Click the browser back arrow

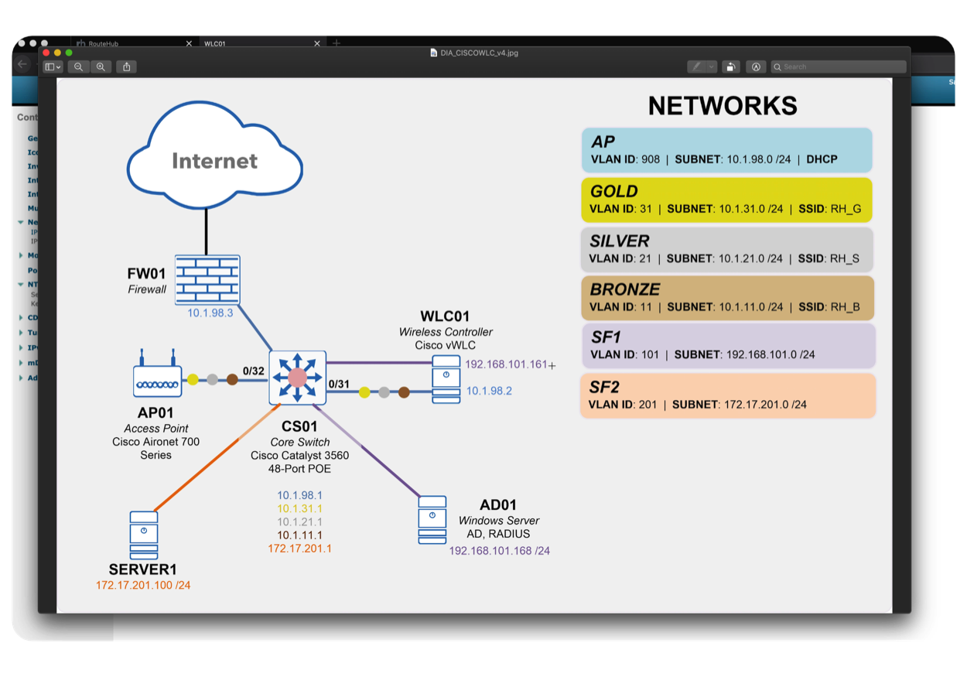22,64
